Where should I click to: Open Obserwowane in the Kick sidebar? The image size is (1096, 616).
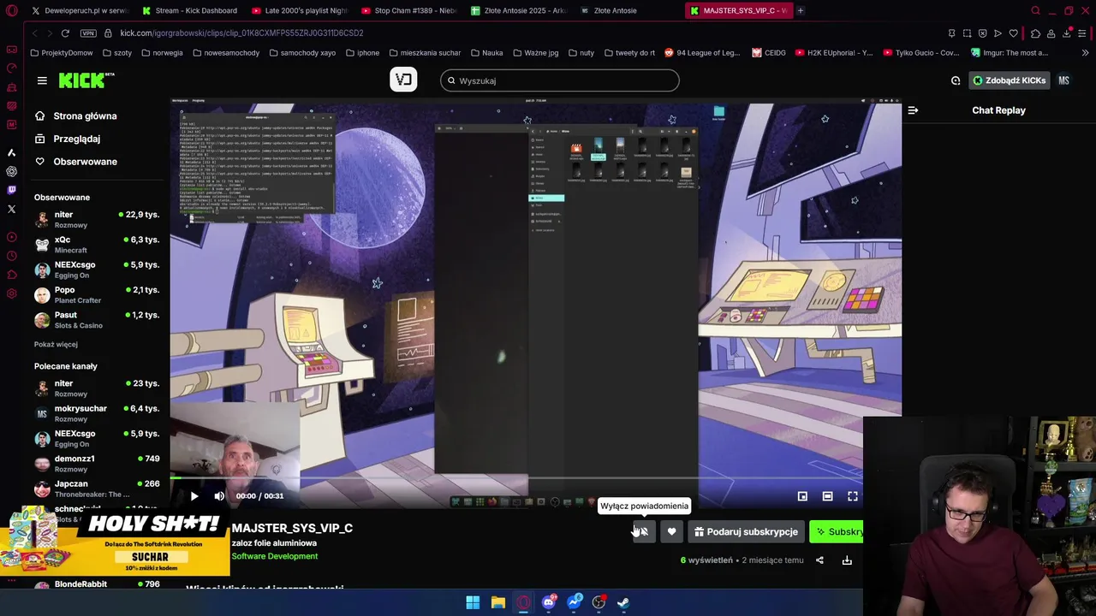point(75,162)
